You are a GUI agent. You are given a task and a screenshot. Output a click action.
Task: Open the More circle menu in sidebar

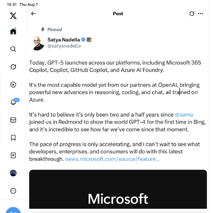click(x=13, y=191)
